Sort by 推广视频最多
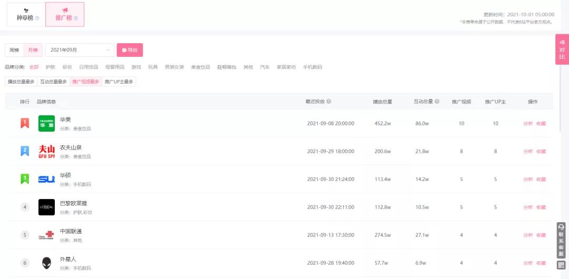 (x=86, y=82)
